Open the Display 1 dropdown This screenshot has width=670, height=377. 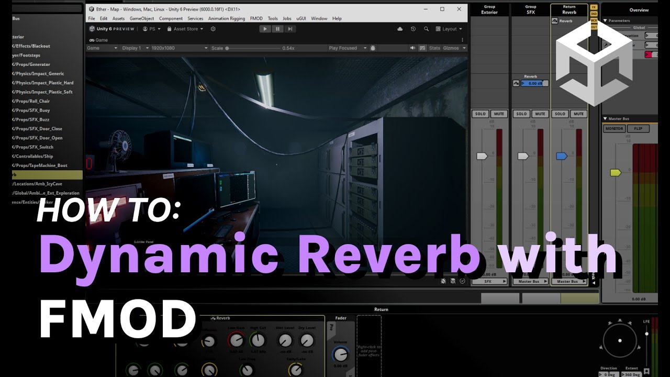point(135,48)
